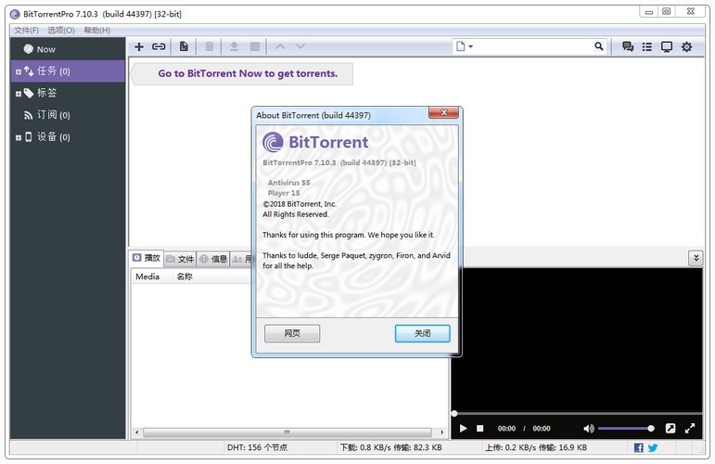Open the 帮助(H) menu
The height and width of the screenshot is (464, 715).
coord(97,30)
